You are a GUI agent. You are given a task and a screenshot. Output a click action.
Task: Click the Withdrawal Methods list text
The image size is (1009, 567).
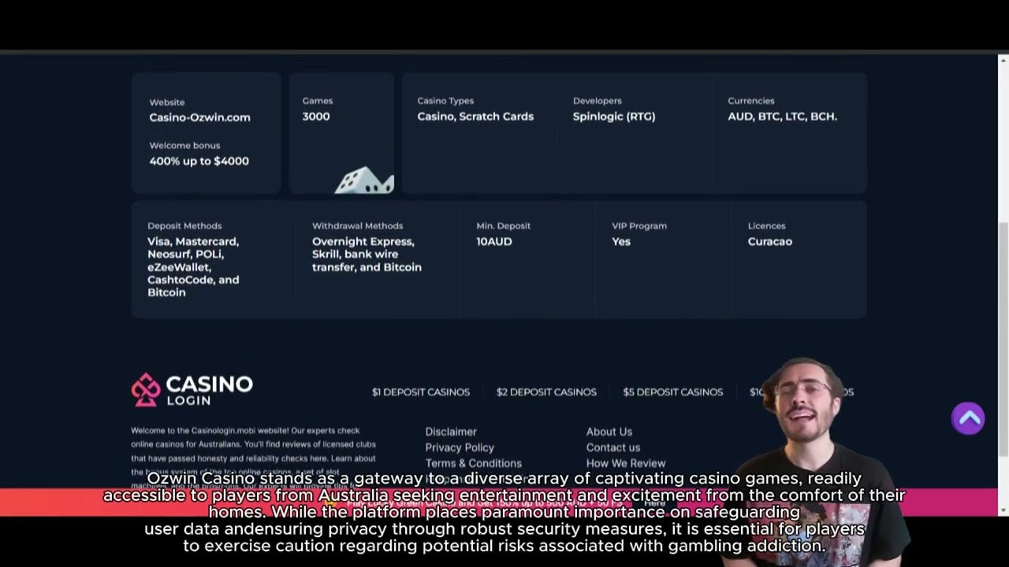coord(367,254)
